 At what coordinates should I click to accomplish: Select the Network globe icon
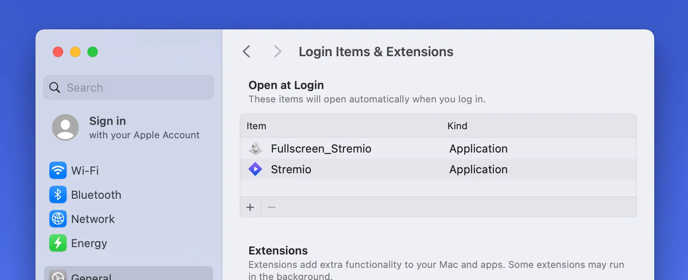point(58,219)
